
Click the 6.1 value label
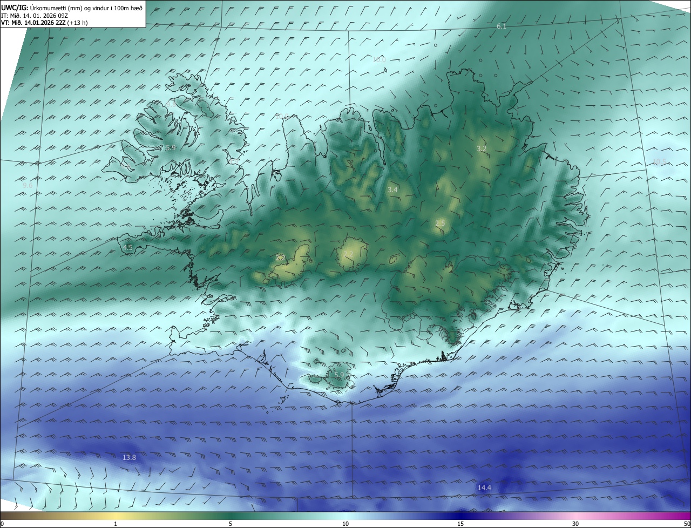(x=502, y=26)
